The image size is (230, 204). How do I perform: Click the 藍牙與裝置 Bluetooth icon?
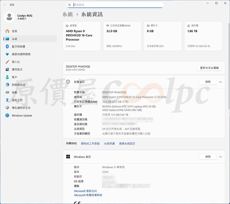(x=7, y=47)
